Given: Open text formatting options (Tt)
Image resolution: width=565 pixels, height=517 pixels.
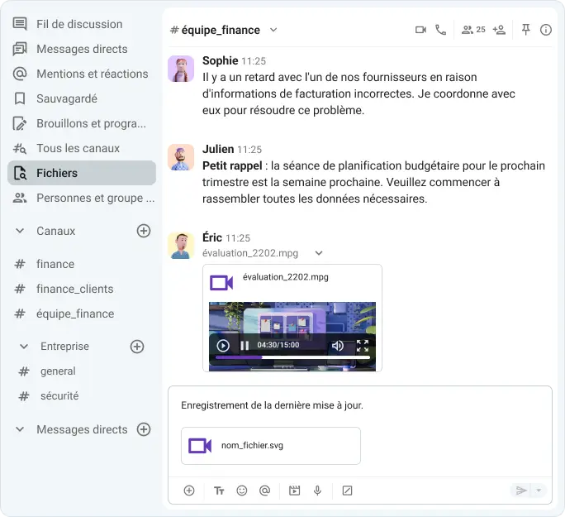Looking at the screenshot, I should point(219,491).
